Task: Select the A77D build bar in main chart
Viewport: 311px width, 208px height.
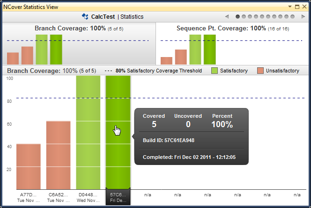Action: [x=28, y=166]
